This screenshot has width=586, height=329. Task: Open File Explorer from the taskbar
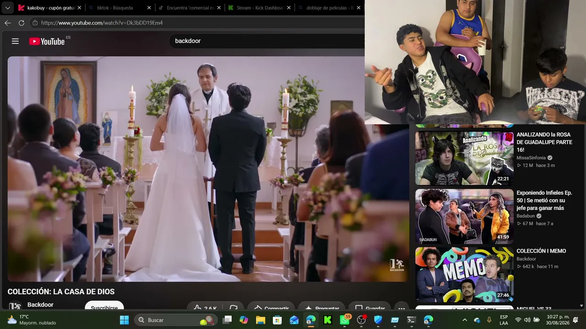point(260,320)
